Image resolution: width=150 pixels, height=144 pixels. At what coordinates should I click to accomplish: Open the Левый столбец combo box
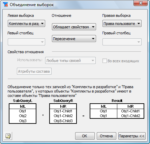(26, 42)
